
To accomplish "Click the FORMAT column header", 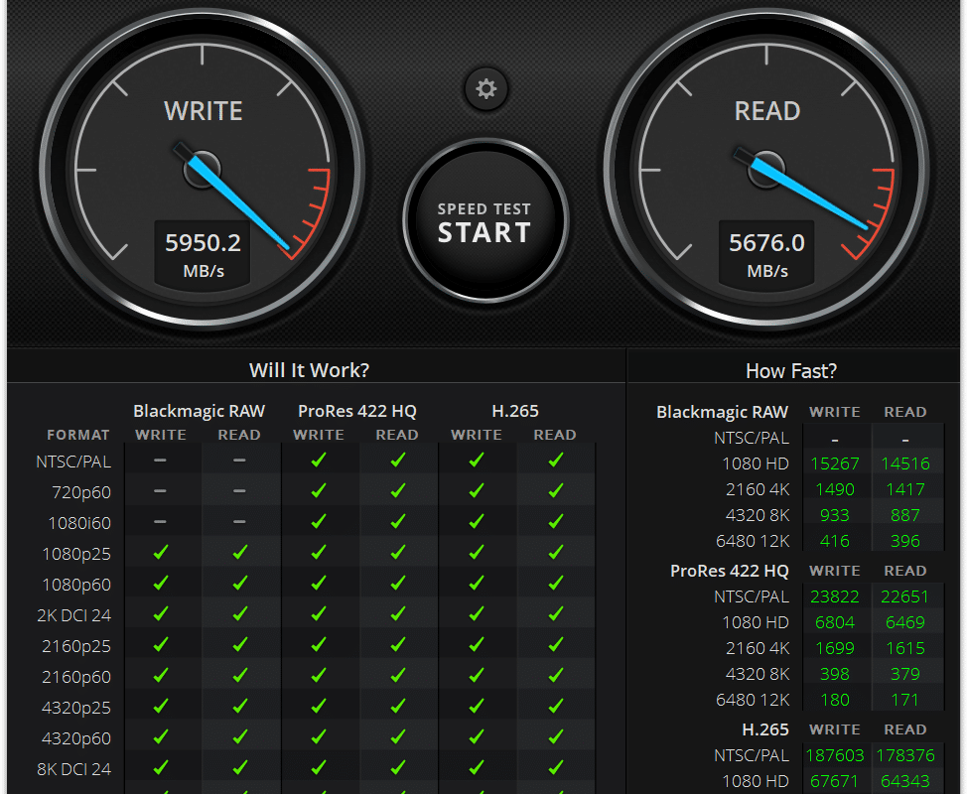I will click(78, 435).
